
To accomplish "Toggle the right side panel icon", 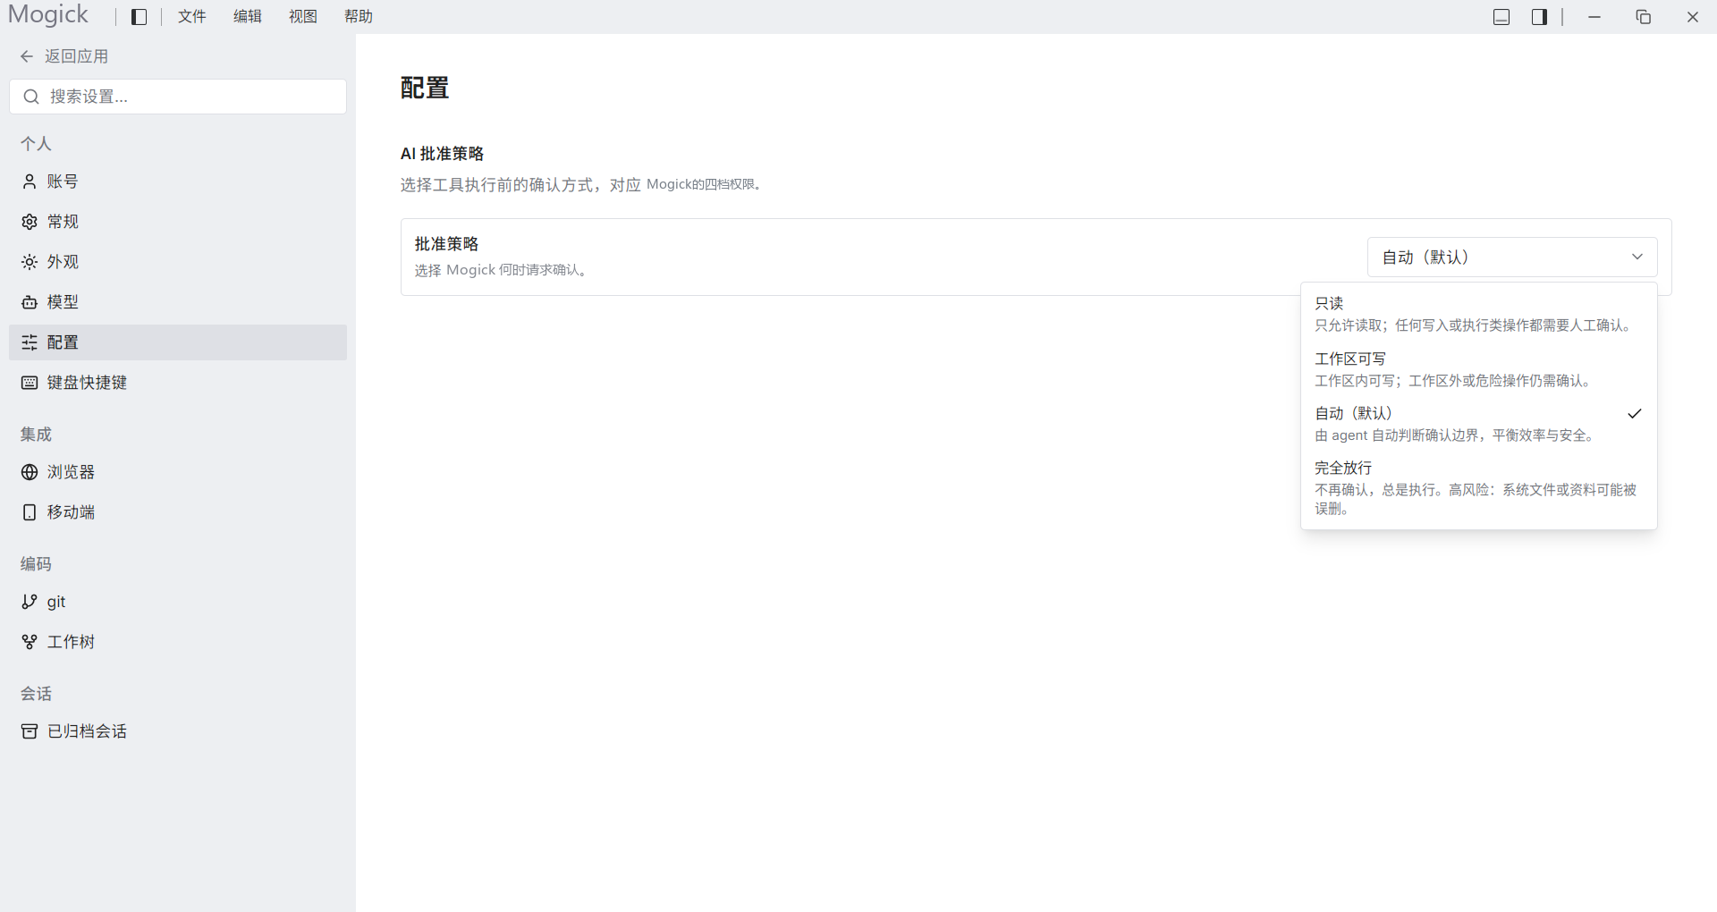I will tap(1539, 17).
